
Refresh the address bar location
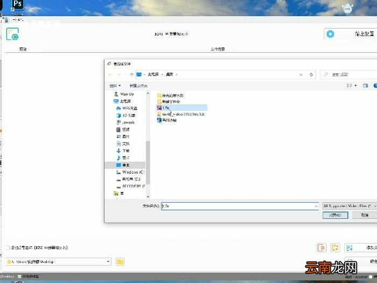point(311,74)
